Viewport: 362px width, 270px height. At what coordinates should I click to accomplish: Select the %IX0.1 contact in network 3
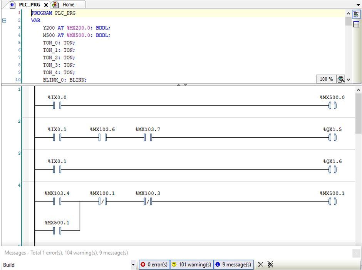(x=57, y=170)
